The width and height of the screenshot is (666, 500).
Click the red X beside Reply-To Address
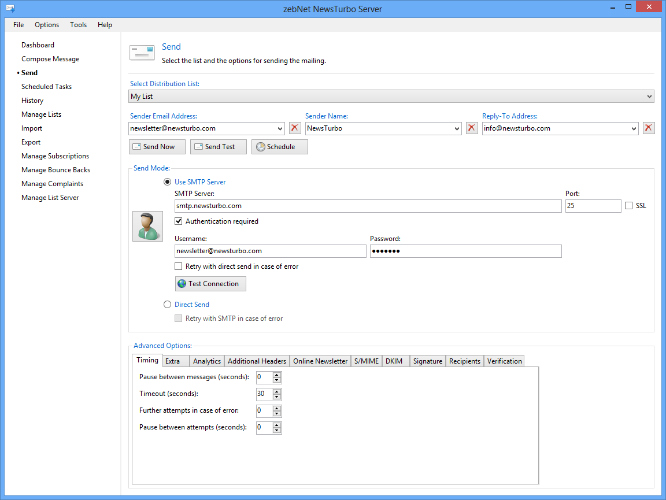pos(649,128)
